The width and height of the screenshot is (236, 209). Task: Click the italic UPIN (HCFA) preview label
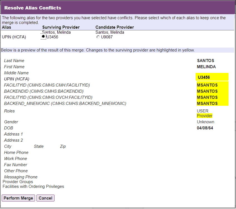click(16, 79)
